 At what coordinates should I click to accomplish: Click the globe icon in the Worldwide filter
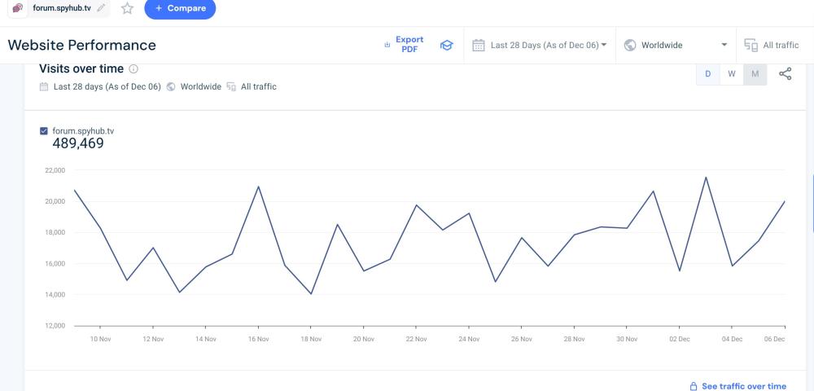629,46
